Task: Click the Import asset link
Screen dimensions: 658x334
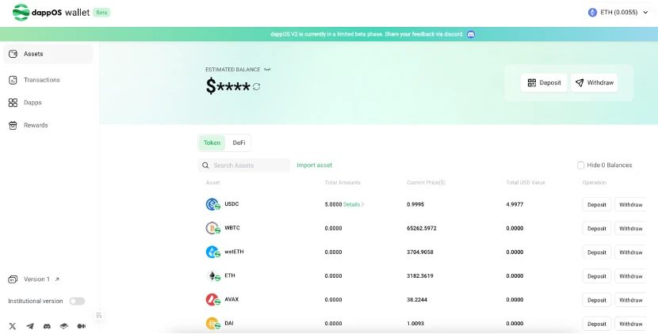Action: coord(314,165)
